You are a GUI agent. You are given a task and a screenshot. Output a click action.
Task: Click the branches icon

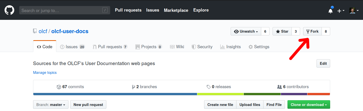pos(133,87)
